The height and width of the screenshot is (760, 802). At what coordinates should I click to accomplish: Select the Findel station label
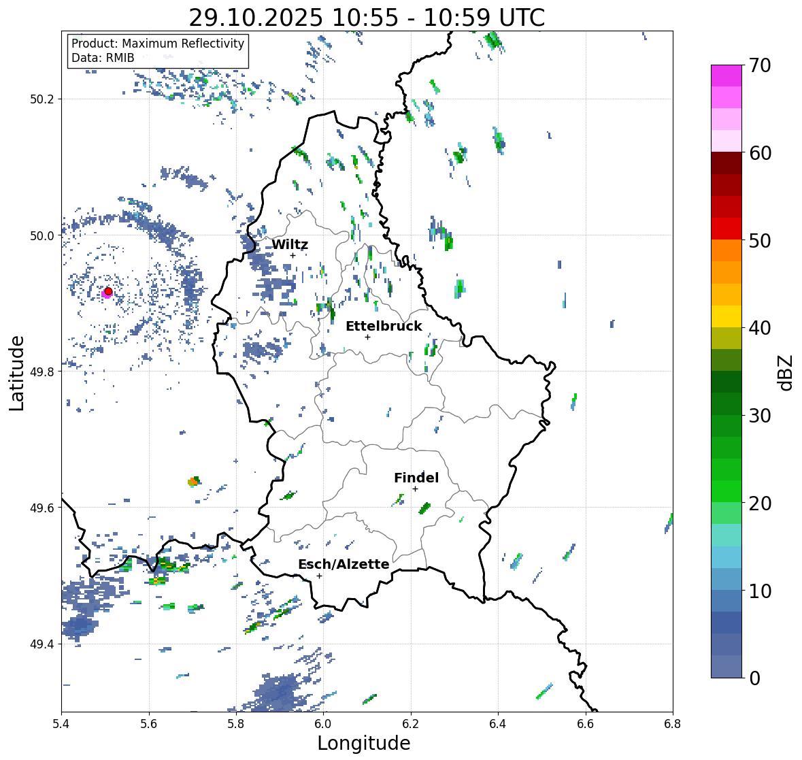[x=416, y=478]
